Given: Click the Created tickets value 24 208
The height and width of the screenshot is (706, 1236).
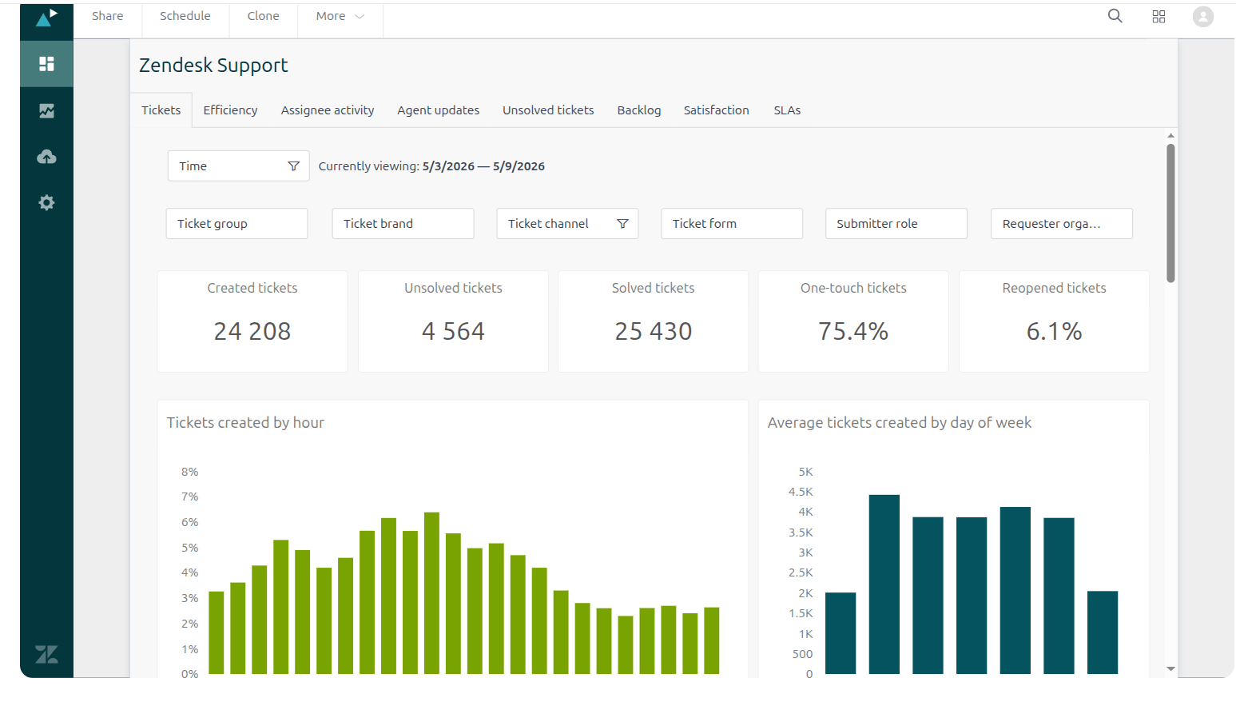Looking at the screenshot, I should tap(252, 331).
